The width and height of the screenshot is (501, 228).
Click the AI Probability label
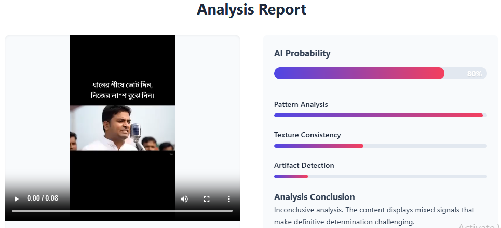[x=302, y=53]
